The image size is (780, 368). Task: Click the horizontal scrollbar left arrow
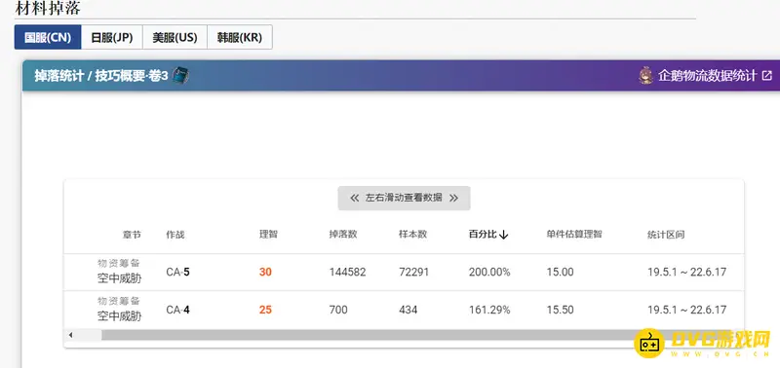pyautogui.click(x=70, y=335)
